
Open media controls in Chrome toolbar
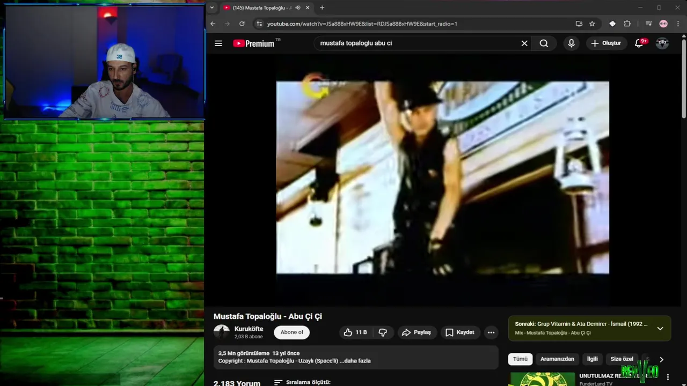(649, 24)
